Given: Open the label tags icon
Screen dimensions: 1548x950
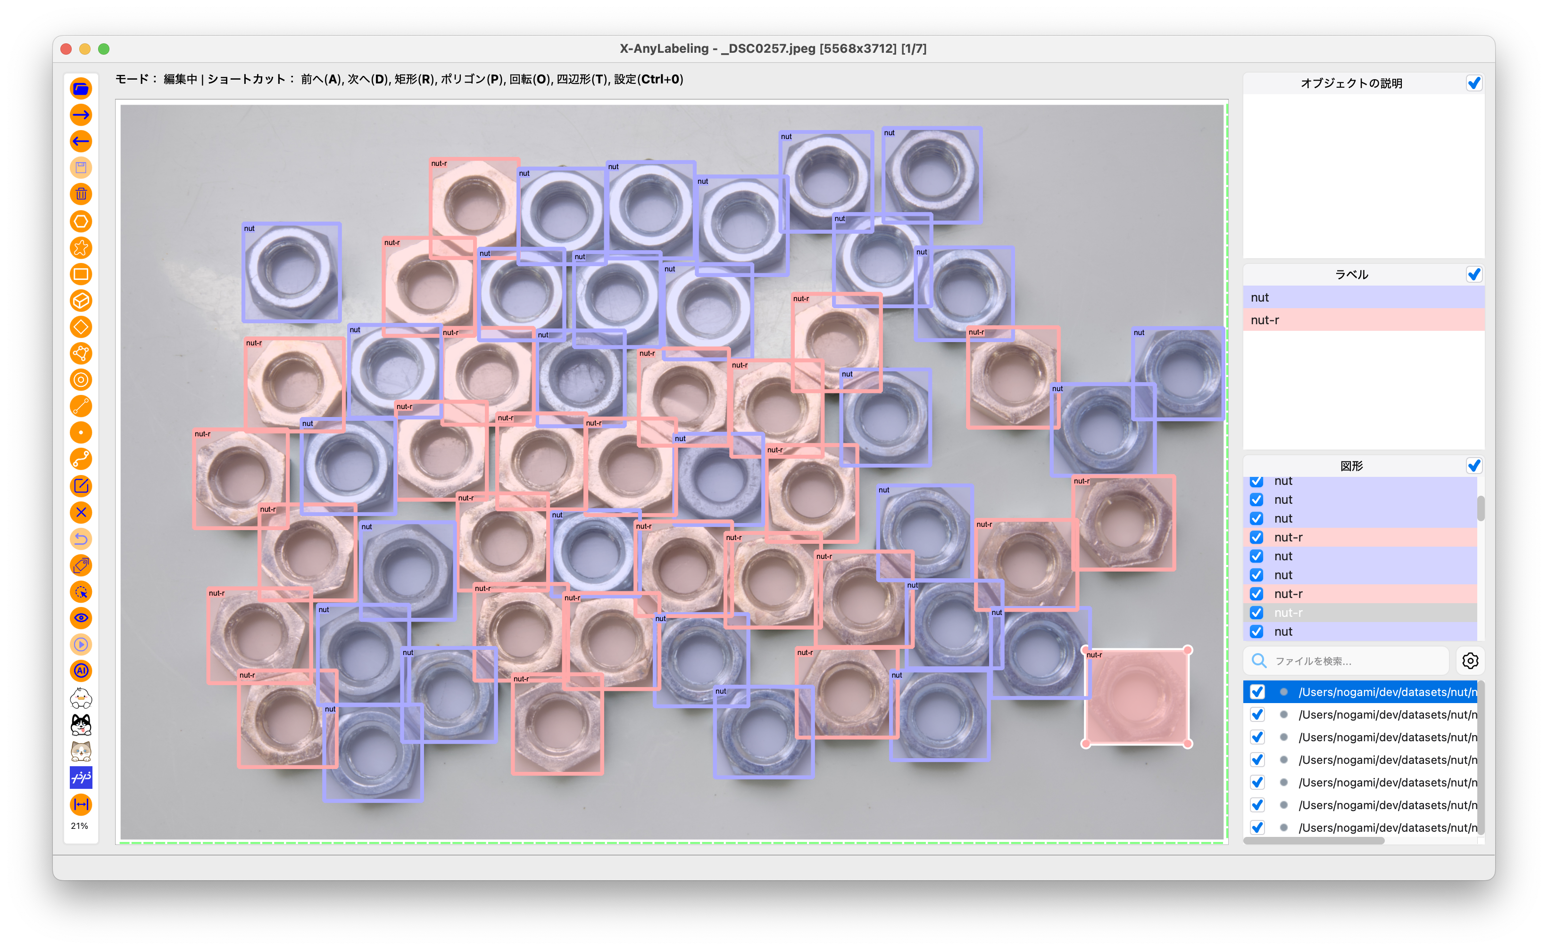Looking at the screenshot, I should tap(81, 565).
